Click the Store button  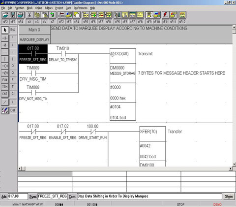pyautogui.click(x=229, y=196)
